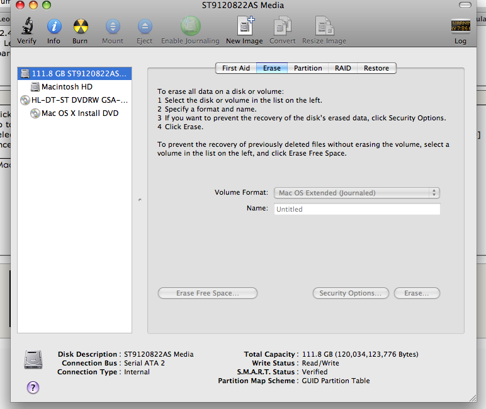The height and width of the screenshot is (409, 486).
Task: Click the green zoom window button
Action: point(47,5)
